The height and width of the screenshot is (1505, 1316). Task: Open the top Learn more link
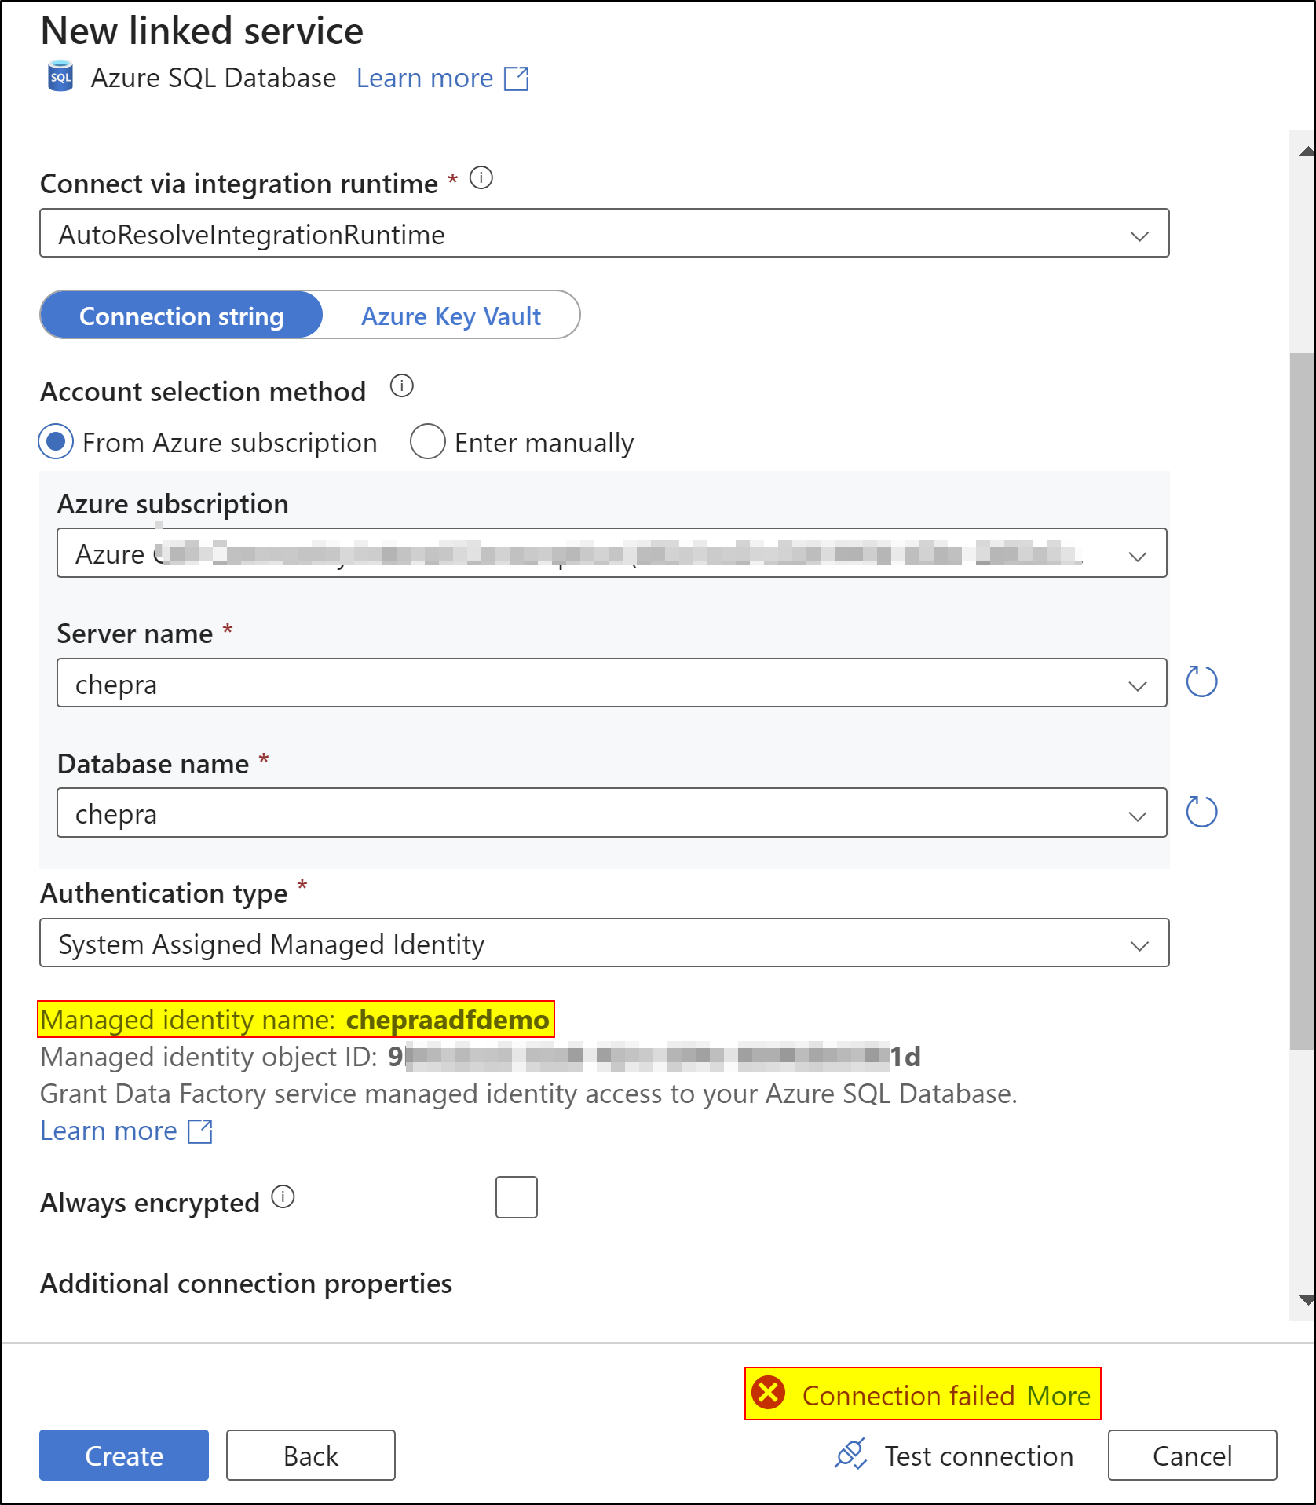click(425, 79)
